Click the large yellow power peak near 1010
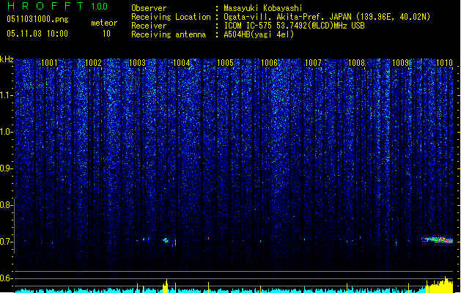 pos(439,285)
